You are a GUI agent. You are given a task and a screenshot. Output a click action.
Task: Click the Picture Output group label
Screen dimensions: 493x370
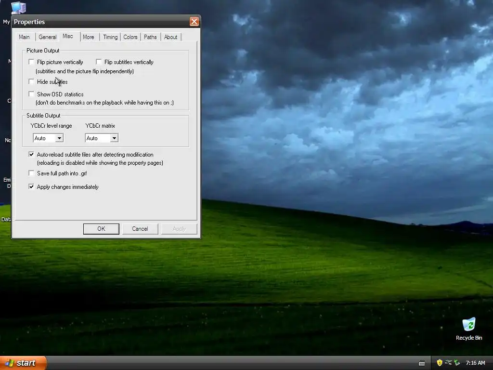pyautogui.click(x=43, y=51)
